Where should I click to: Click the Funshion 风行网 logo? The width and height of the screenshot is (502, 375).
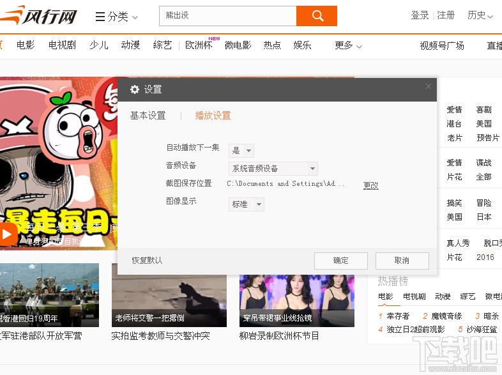(x=38, y=15)
